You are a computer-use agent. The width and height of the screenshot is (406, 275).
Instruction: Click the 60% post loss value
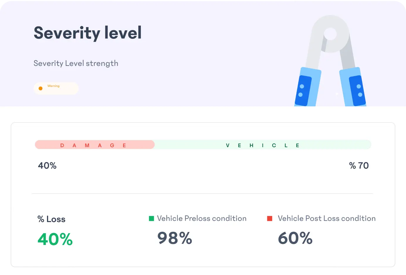tap(295, 238)
